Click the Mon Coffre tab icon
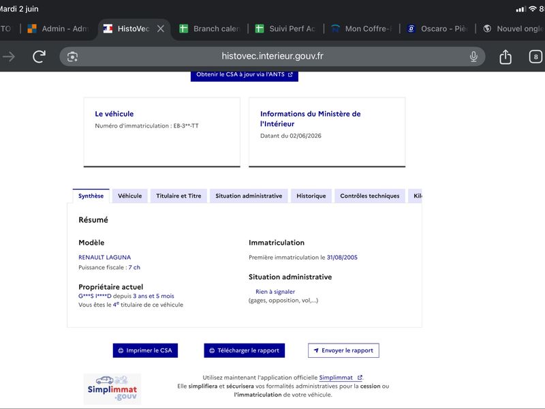Image resolution: width=545 pixels, height=409 pixels. [335, 29]
